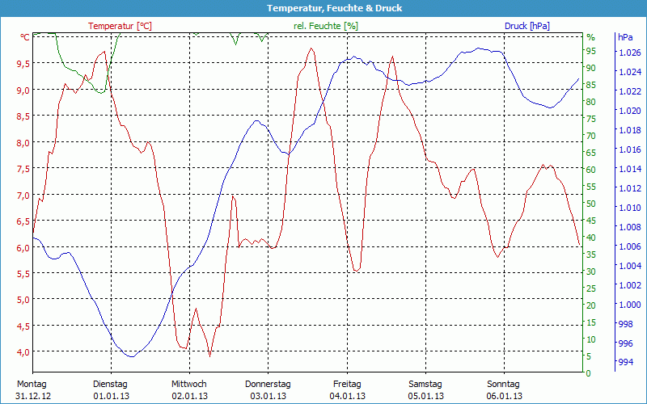This screenshot has width=647, height=404.
Task: Click the '5,5' temperature axis value
Action: (x=23, y=274)
